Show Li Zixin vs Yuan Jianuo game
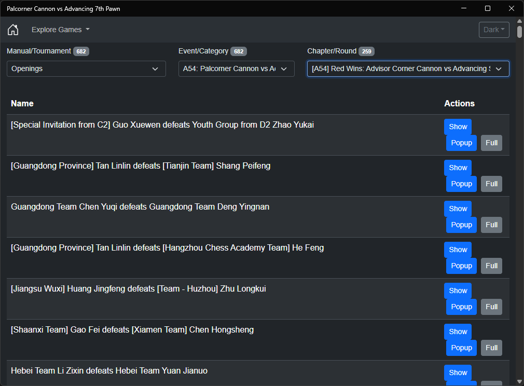The height and width of the screenshot is (386, 524). tap(458, 373)
